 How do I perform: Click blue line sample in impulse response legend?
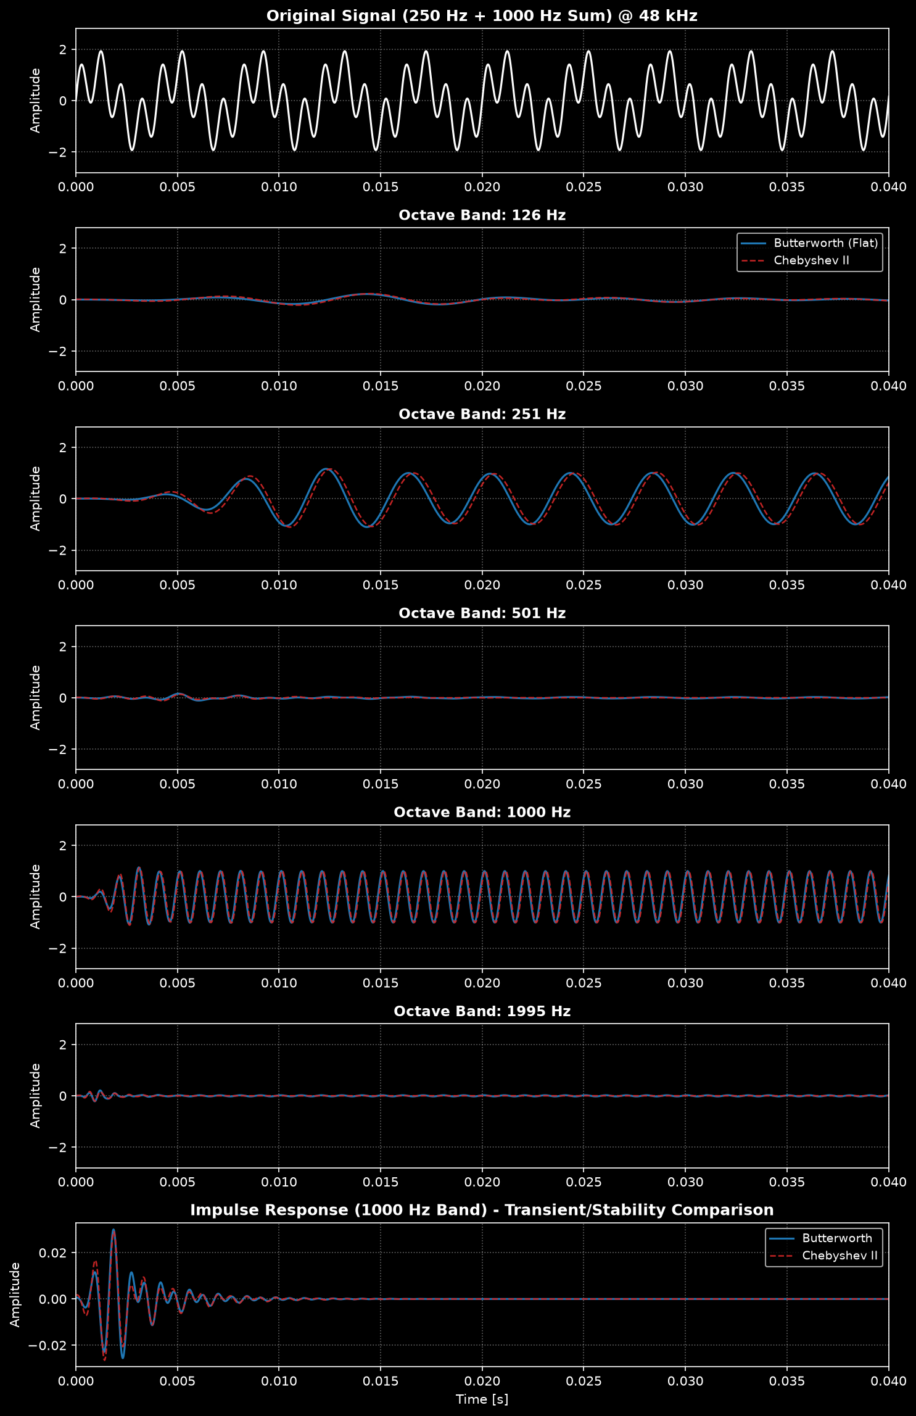tap(782, 1238)
